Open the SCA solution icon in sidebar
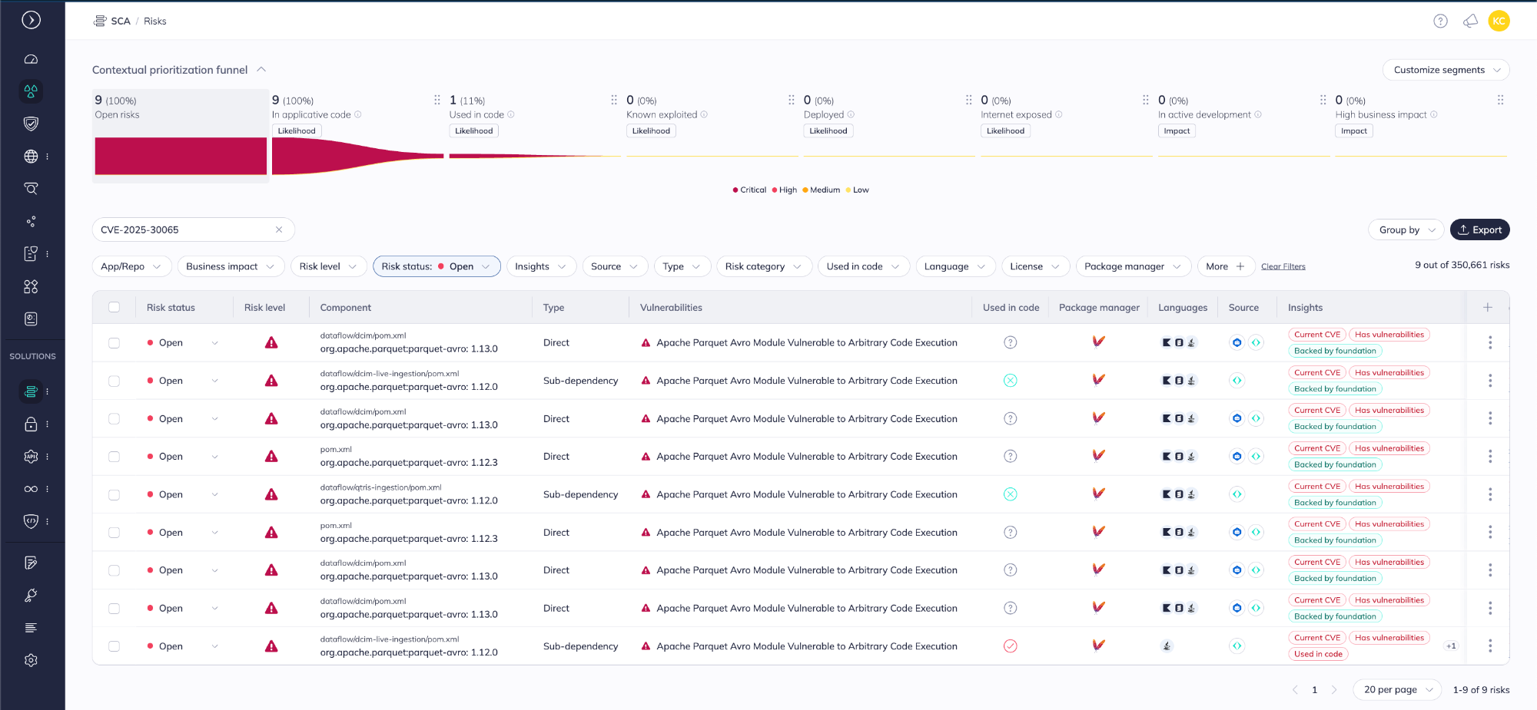1537x710 pixels. coord(31,391)
